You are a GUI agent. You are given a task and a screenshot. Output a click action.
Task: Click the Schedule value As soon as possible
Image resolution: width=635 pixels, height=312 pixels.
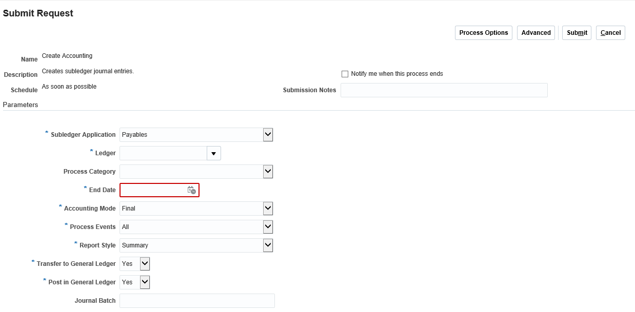click(69, 86)
